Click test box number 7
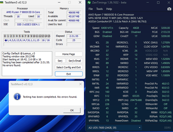 (x=25, y=36)
